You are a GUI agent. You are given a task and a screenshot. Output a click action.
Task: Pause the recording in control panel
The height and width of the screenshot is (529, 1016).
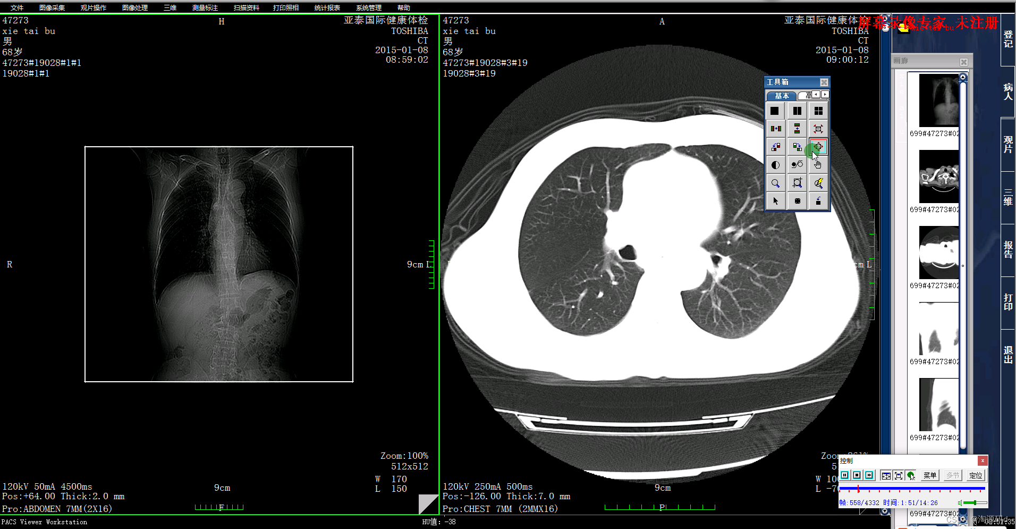845,475
